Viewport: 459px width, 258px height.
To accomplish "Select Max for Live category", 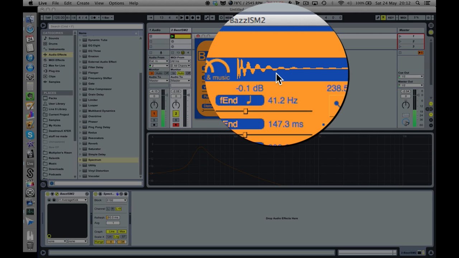I will [x=57, y=66].
